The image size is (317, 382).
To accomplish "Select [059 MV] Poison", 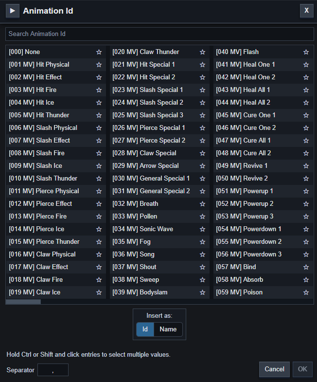I will pyautogui.click(x=263, y=292).
